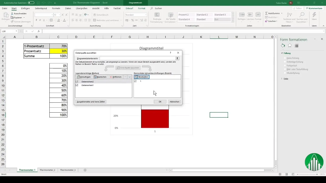Select the Keine Füllung radio option
Screen dimensions: 326x183
[285, 58]
